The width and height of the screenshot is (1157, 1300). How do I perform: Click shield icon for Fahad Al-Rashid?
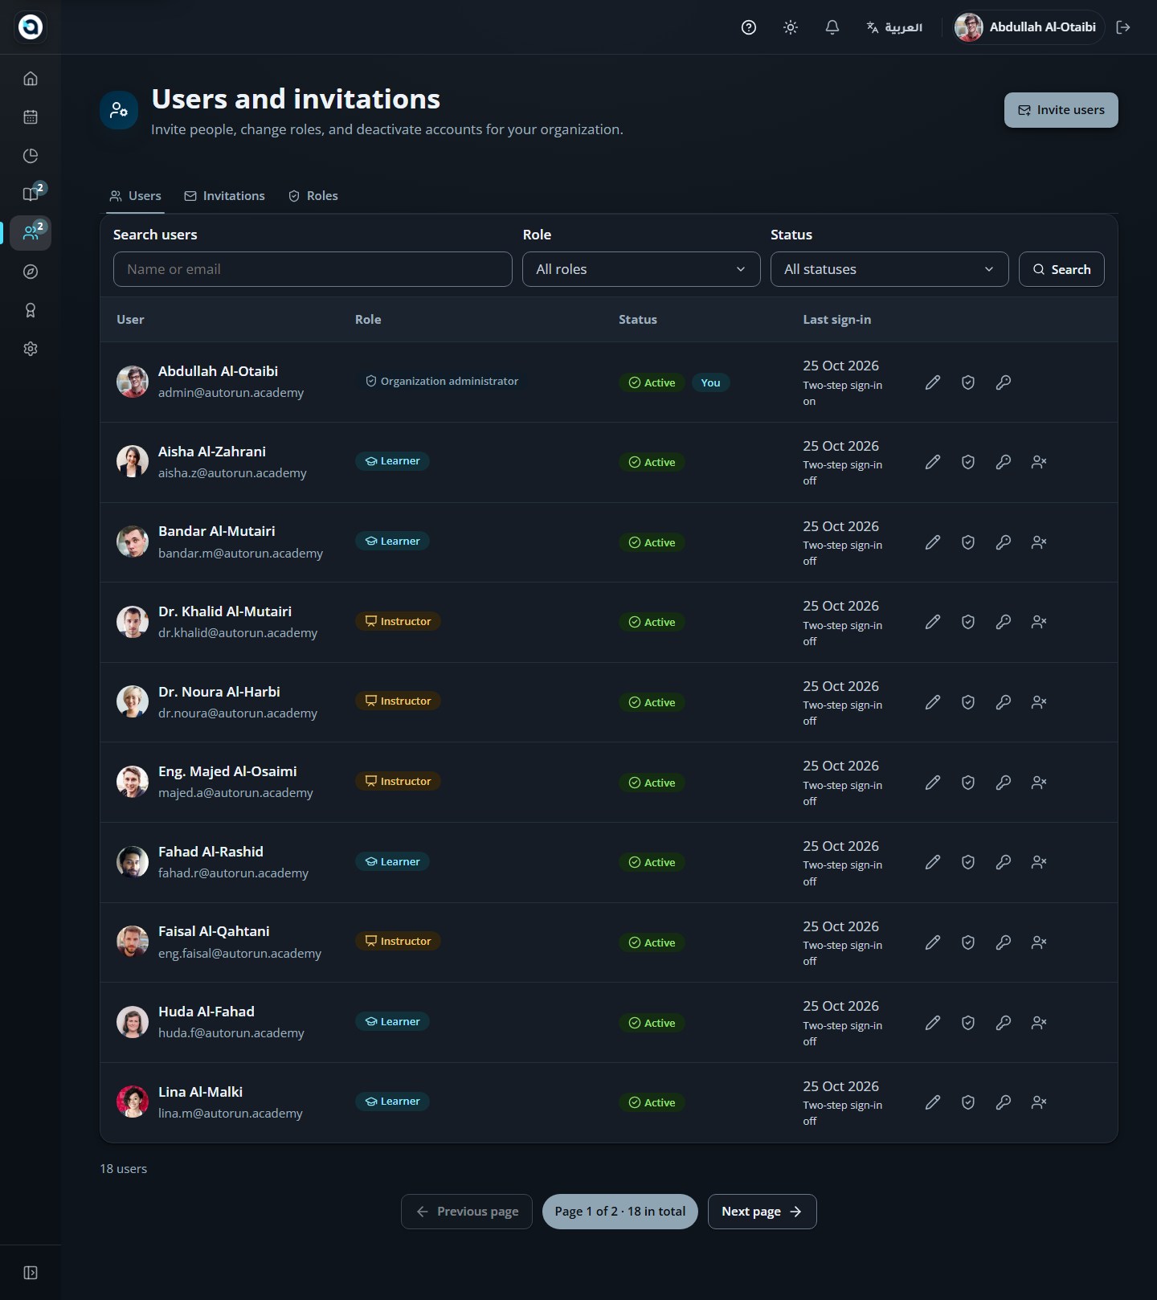(x=968, y=862)
